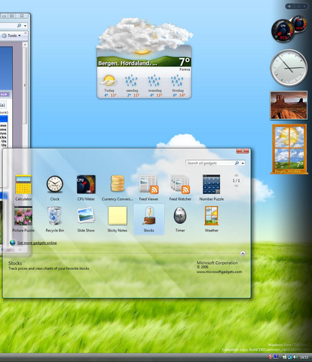
Task: Select the Feed Viewer gadget
Action: 148,188
